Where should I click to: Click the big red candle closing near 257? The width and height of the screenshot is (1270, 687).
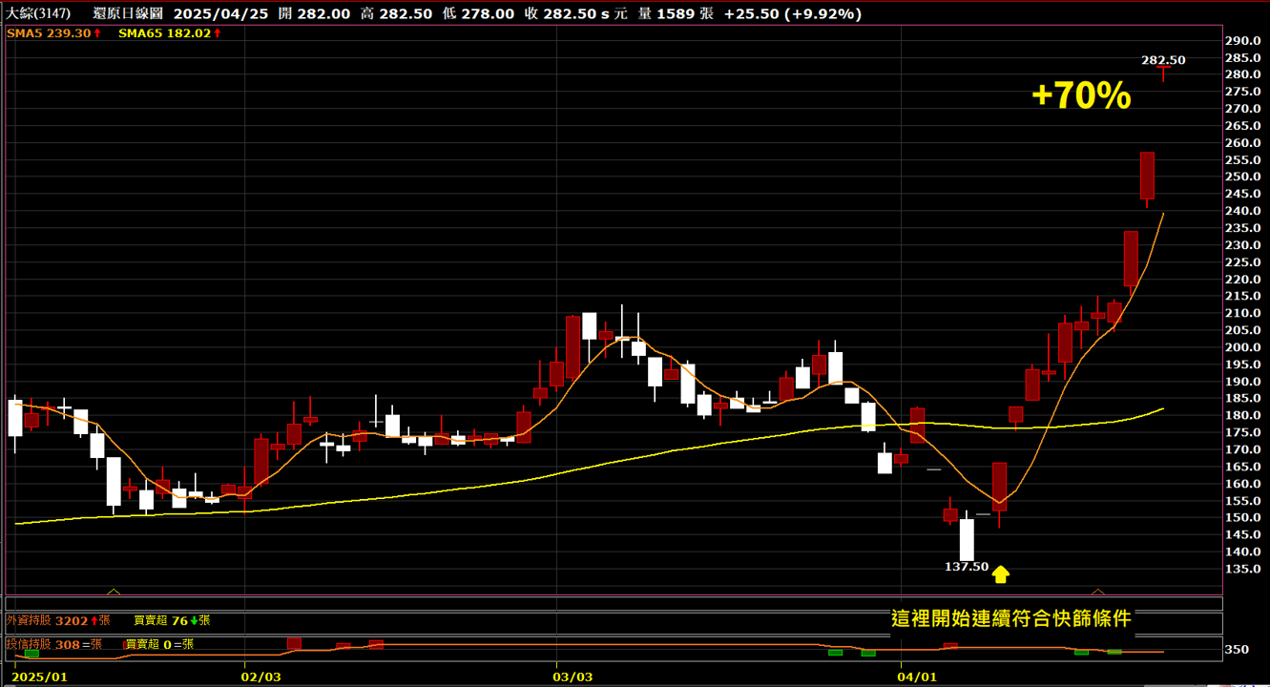(1147, 177)
